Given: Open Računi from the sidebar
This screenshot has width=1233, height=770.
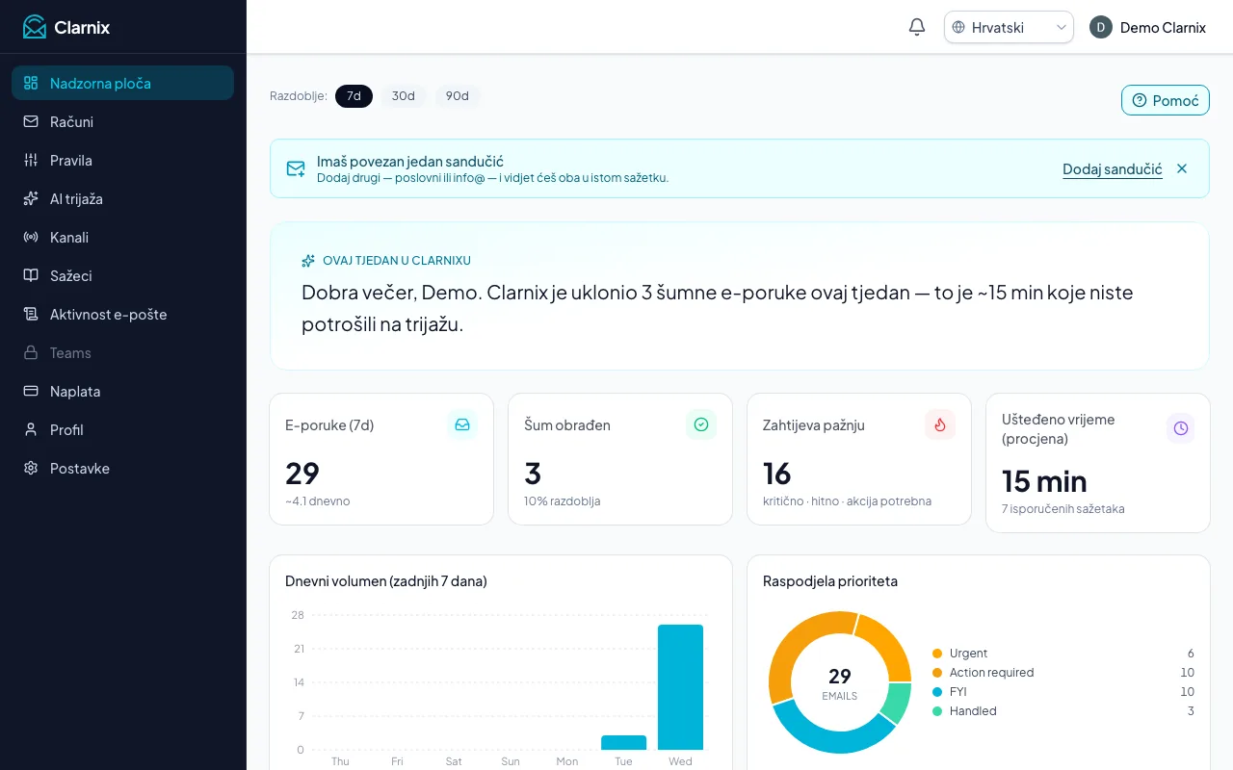Looking at the screenshot, I should 122,121.
